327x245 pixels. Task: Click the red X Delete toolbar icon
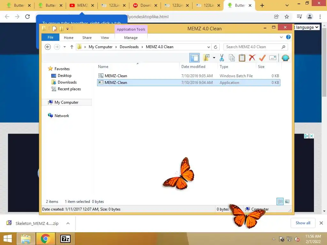coord(252,57)
